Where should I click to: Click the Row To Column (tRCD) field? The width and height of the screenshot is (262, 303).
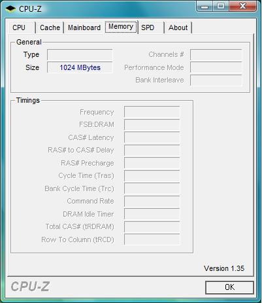(x=152, y=240)
